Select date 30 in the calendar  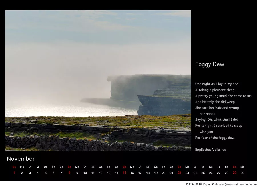click(242, 173)
